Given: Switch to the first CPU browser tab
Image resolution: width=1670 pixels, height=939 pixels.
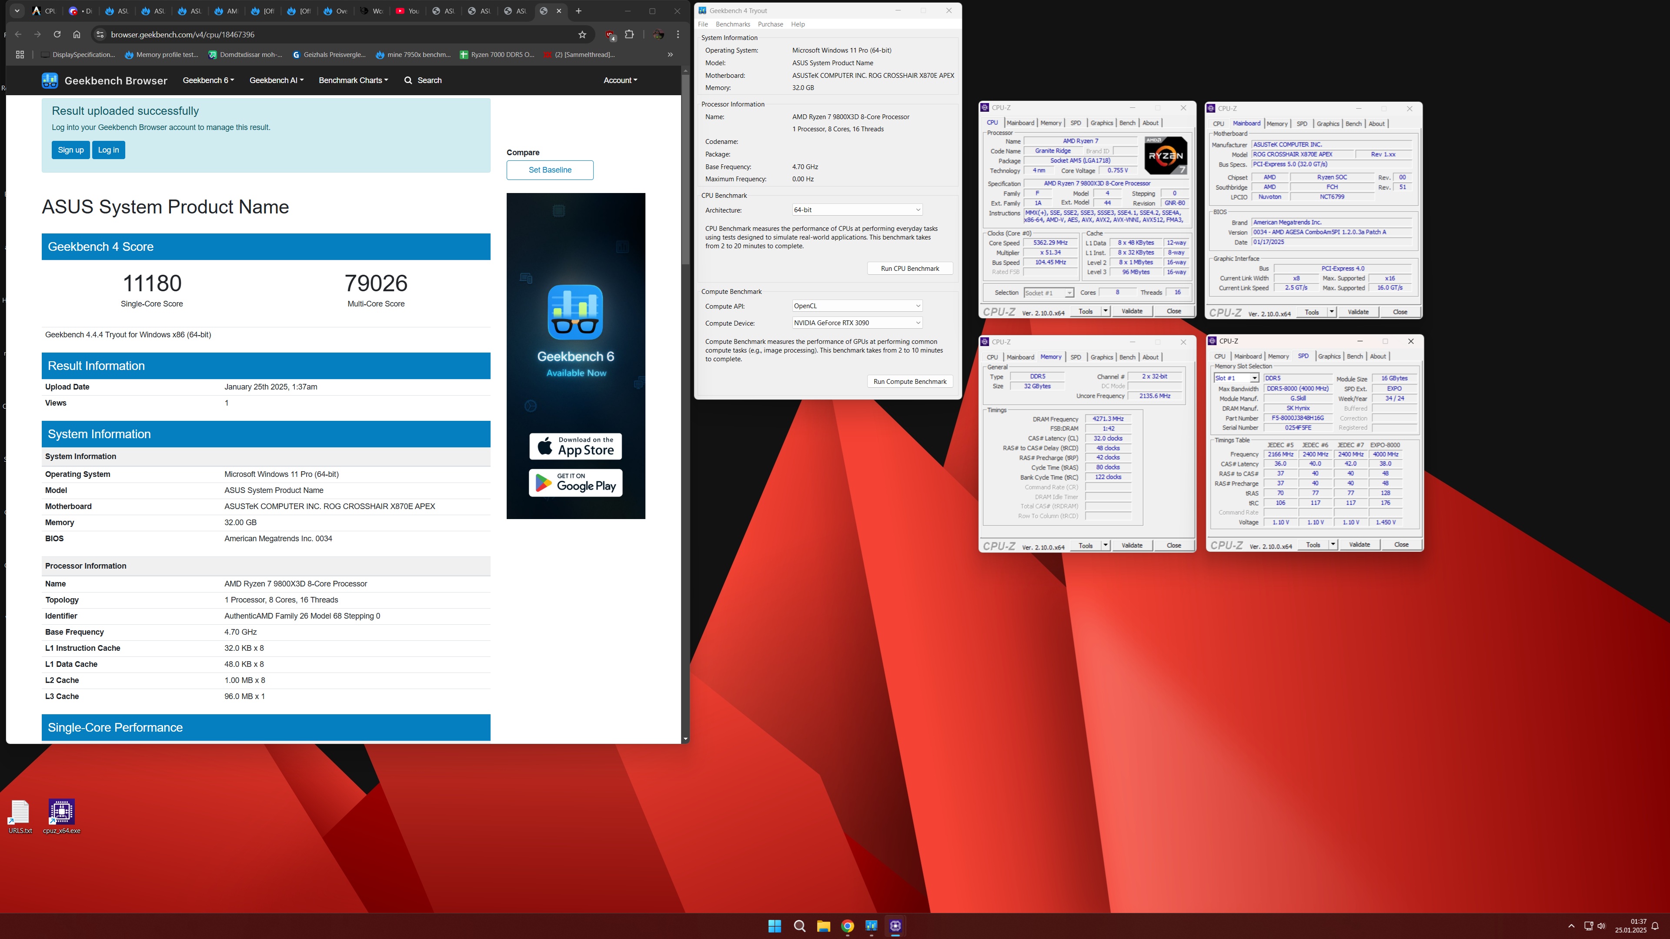Looking at the screenshot, I should coord(45,11).
